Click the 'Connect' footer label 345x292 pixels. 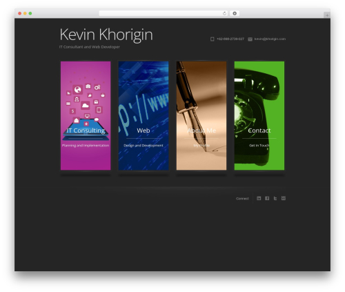(x=242, y=199)
